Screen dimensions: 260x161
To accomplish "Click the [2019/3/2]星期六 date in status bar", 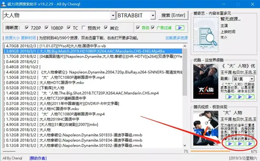I will (x=243, y=158).
